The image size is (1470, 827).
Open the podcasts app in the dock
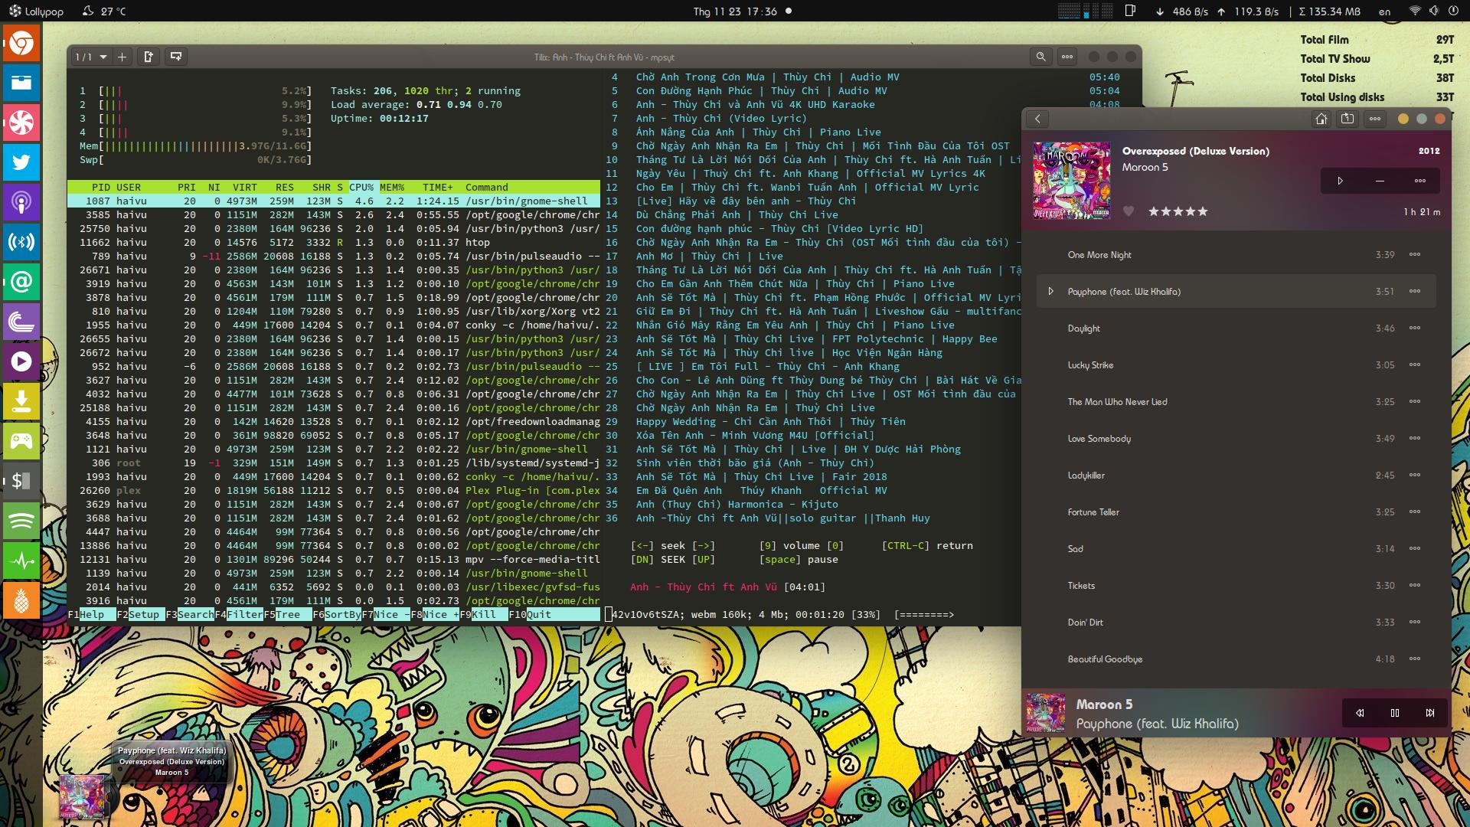(21, 202)
